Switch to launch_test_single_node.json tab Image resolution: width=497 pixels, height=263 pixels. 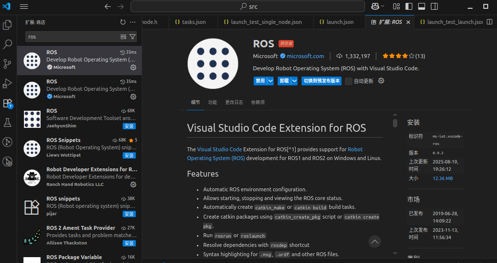tap(265, 22)
